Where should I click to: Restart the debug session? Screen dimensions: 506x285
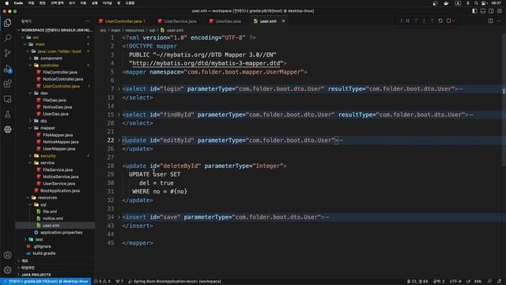click(440, 21)
